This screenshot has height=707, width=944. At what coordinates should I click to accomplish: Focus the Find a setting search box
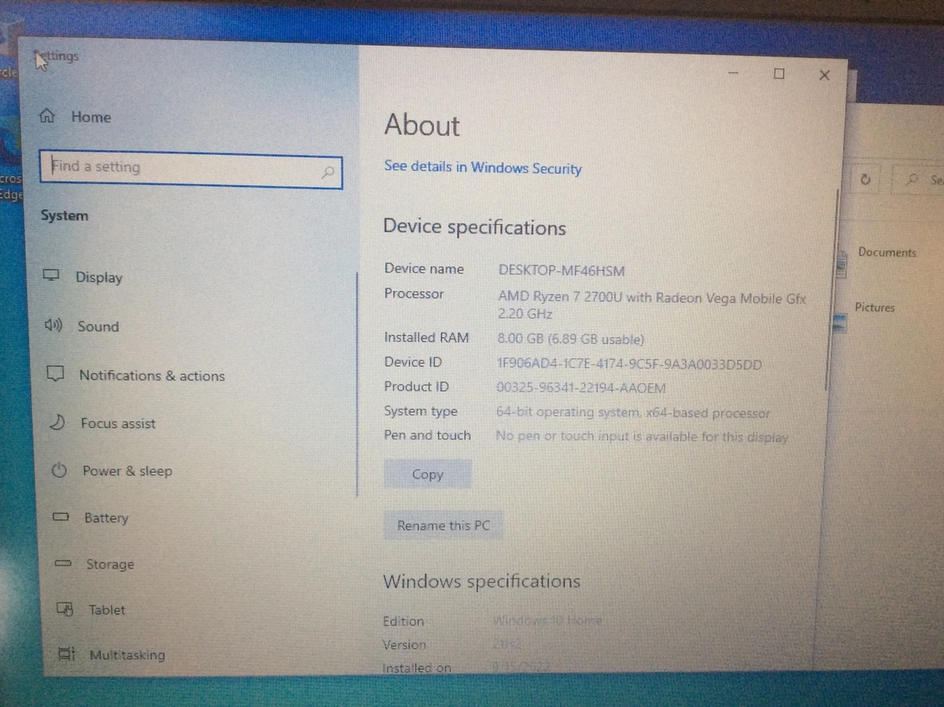(191, 169)
